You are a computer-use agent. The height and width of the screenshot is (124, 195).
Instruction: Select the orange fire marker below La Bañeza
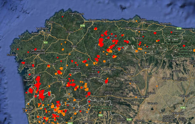(x=130, y=84)
